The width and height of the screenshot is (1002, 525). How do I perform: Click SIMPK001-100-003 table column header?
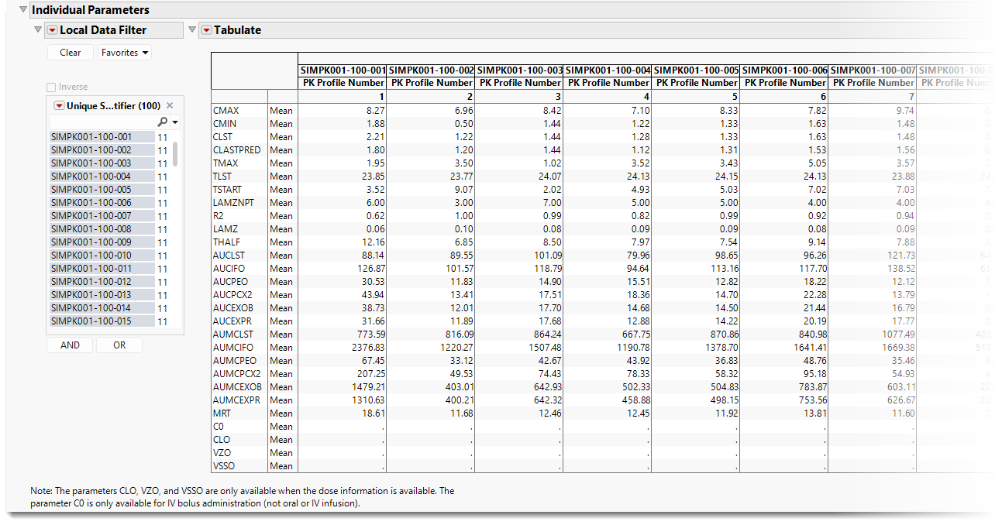point(519,70)
